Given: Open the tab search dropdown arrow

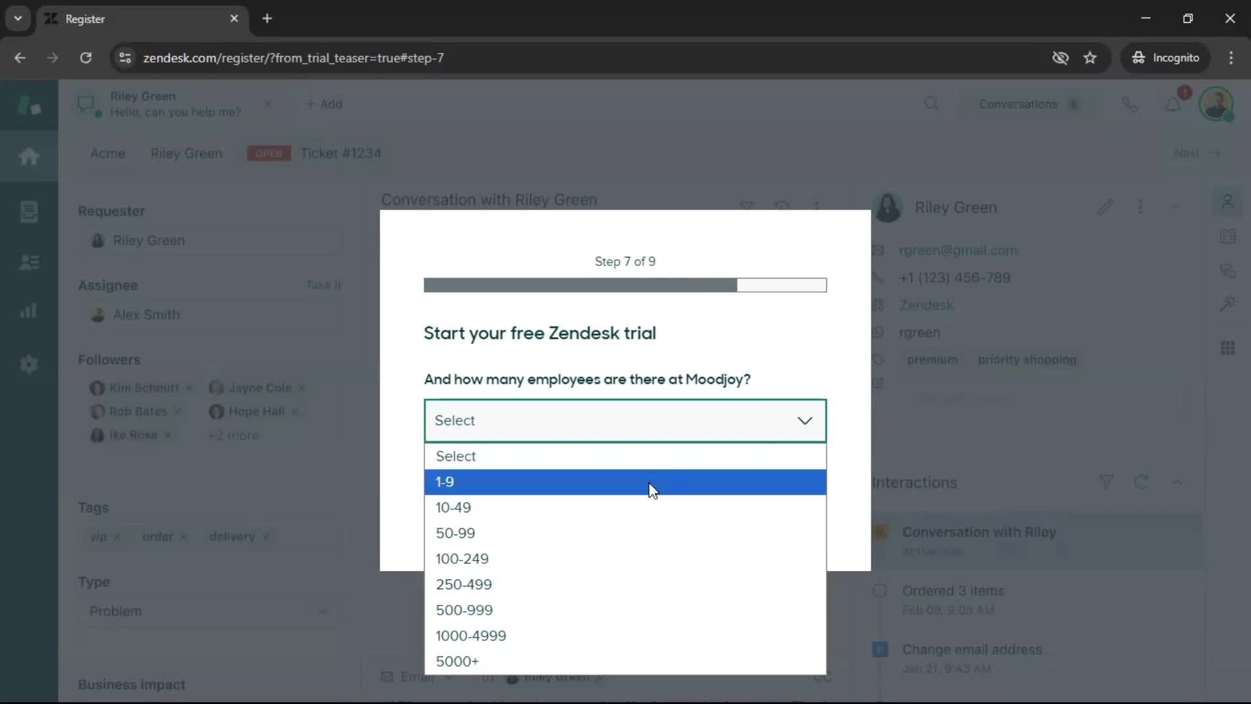Looking at the screenshot, I should click(18, 18).
